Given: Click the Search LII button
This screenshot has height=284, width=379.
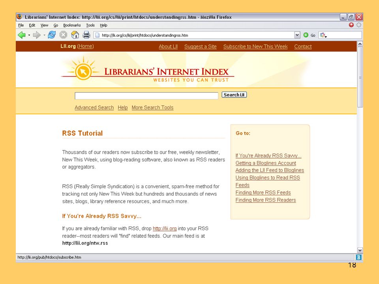Looking at the screenshot, I should click(234, 95).
